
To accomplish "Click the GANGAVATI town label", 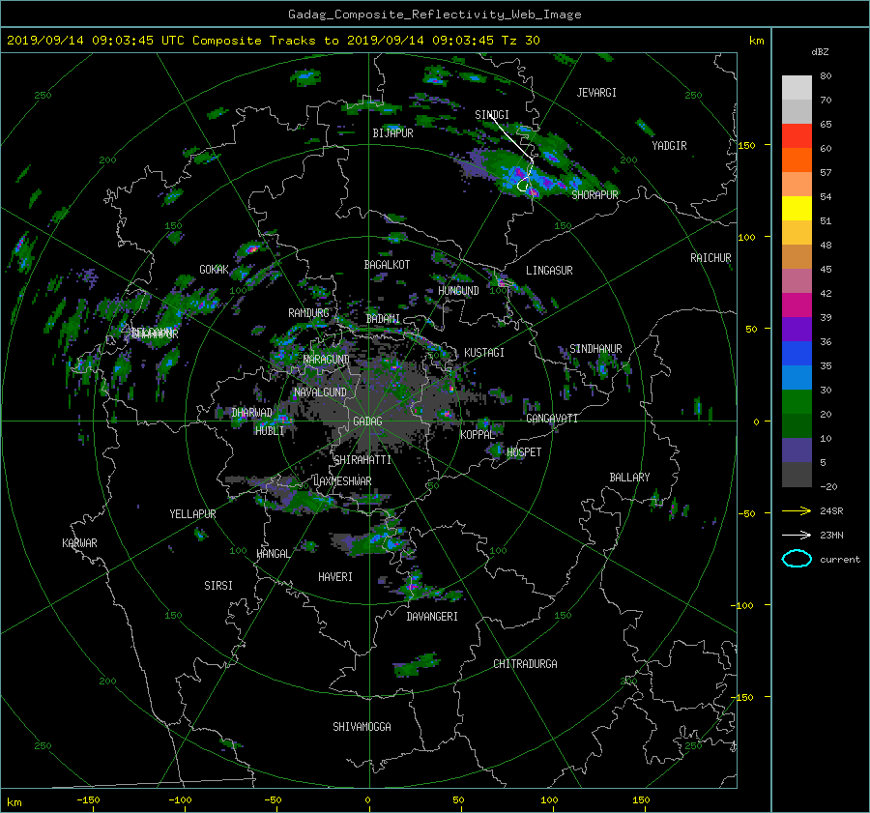I will (x=552, y=418).
